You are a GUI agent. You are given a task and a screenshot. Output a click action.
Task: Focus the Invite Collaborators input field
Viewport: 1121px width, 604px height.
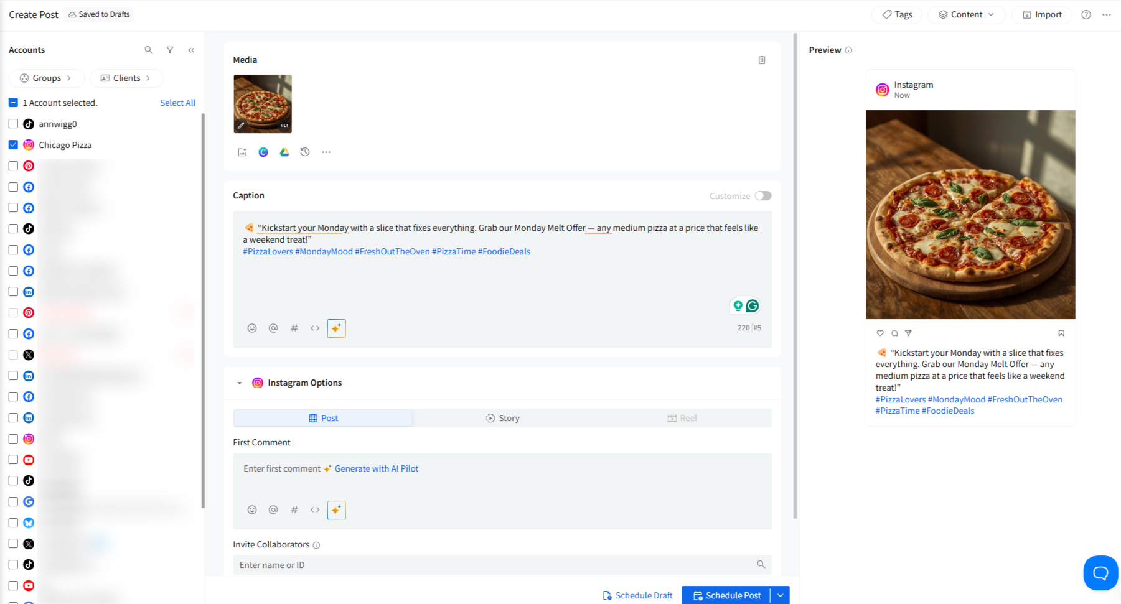pos(502,565)
